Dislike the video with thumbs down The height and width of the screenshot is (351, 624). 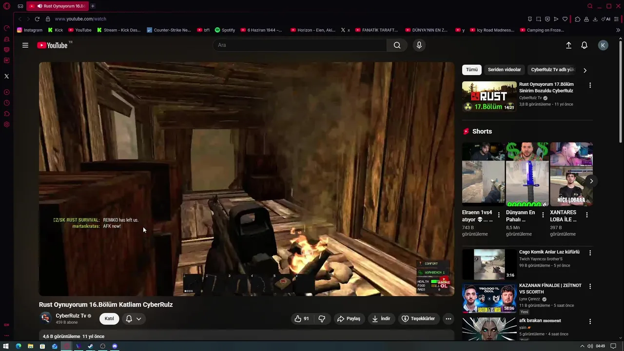(322, 319)
